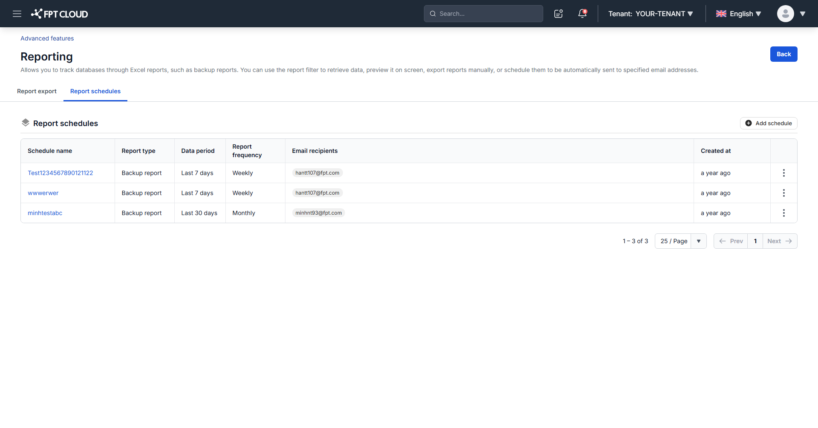Click the Report schedules layers icon
Image resolution: width=818 pixels, height=428 pixels.
(26, 123)
